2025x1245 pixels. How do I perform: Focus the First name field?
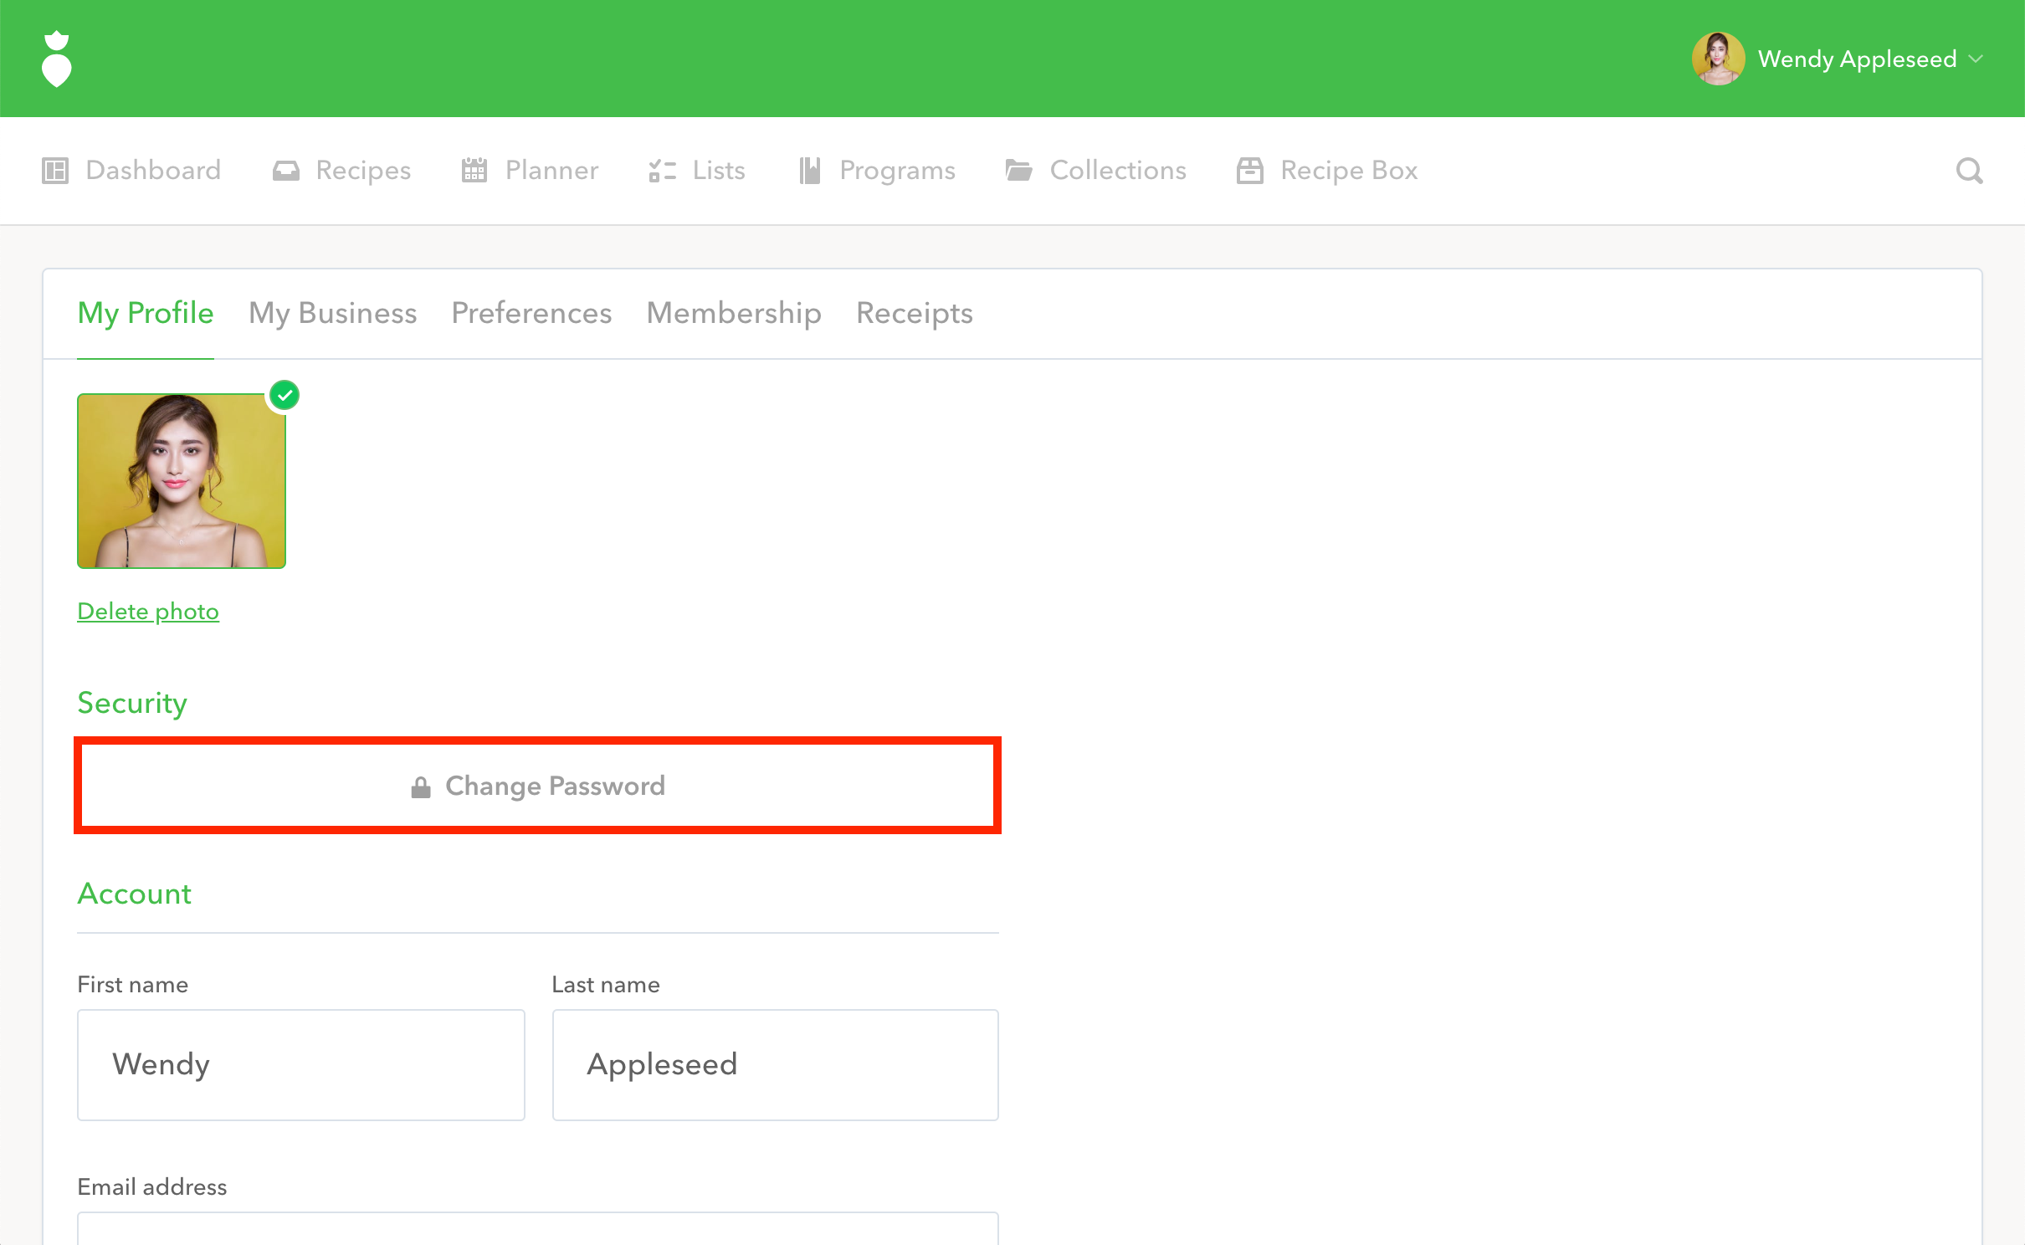click(300, 1064)
